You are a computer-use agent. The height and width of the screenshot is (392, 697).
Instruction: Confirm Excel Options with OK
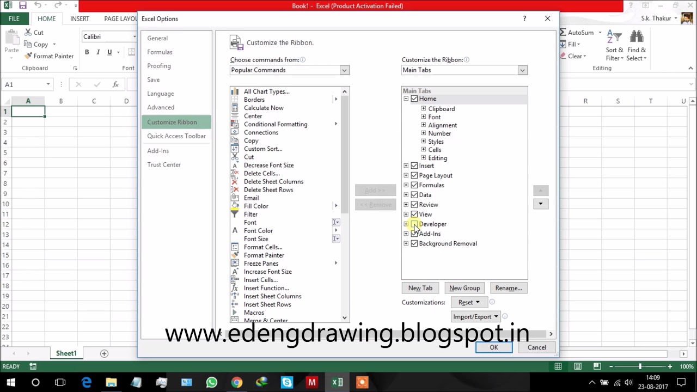(x=494, y=347)
